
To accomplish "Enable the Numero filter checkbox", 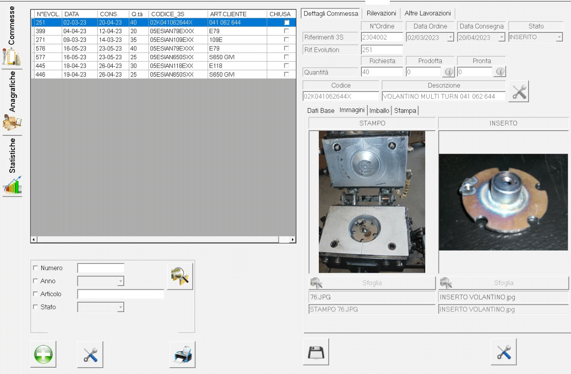I will tap(35, 268).
